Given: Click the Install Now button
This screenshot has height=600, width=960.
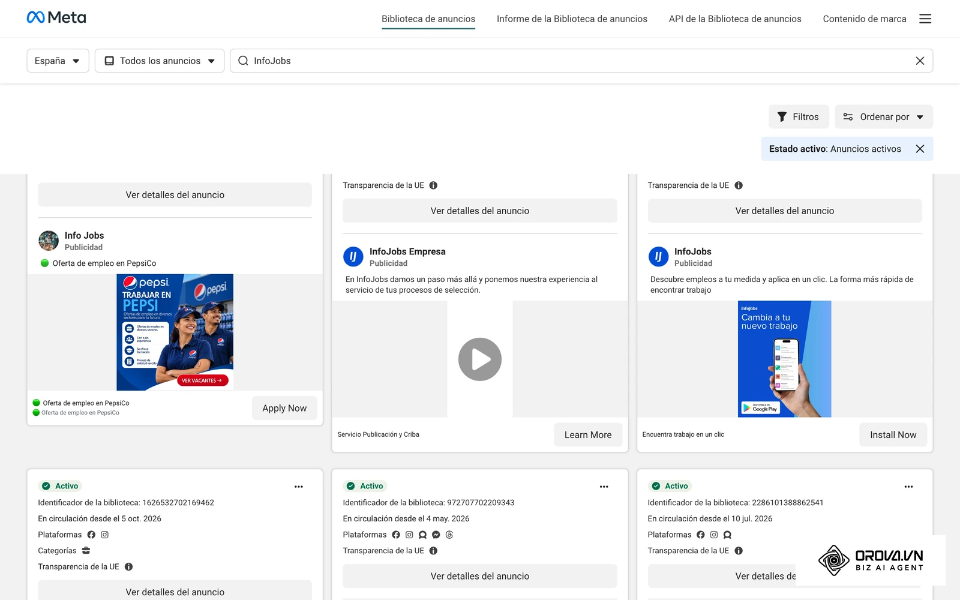Looking at the screenshot, I should (893, 435).
